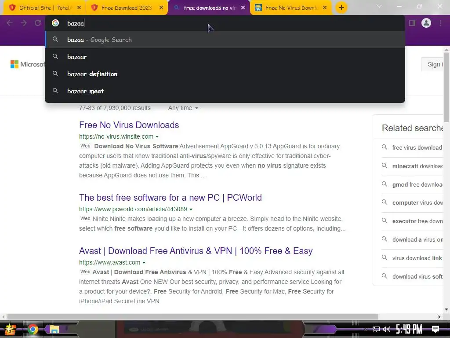Image resolution: width=450 pixels, height=338 pixels.
Task: Close the 'free downloads no vir' tab
Action: [x=243, y=8]
